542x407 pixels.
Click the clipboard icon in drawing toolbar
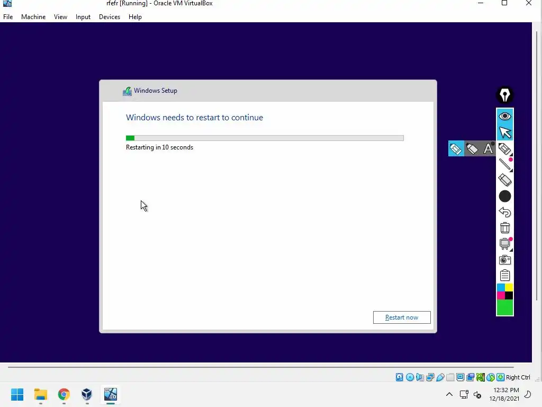coord(504,275)
